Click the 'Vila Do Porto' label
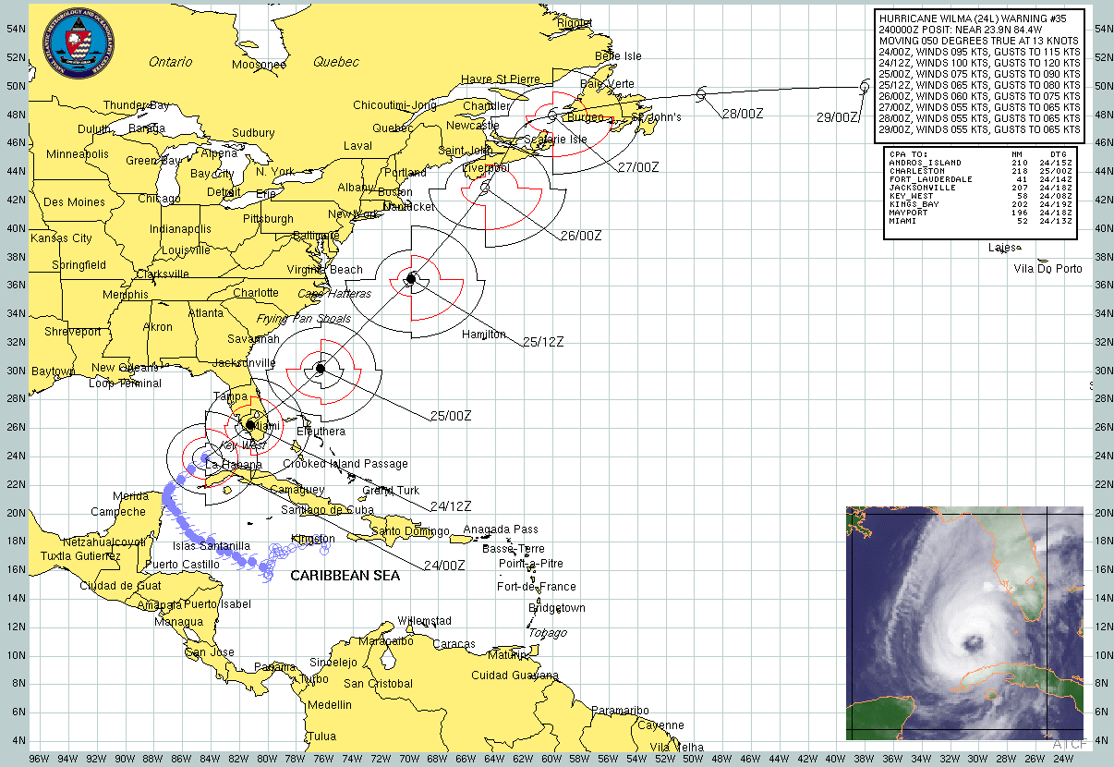1114x767 pixels. [x=1047, y=269]
